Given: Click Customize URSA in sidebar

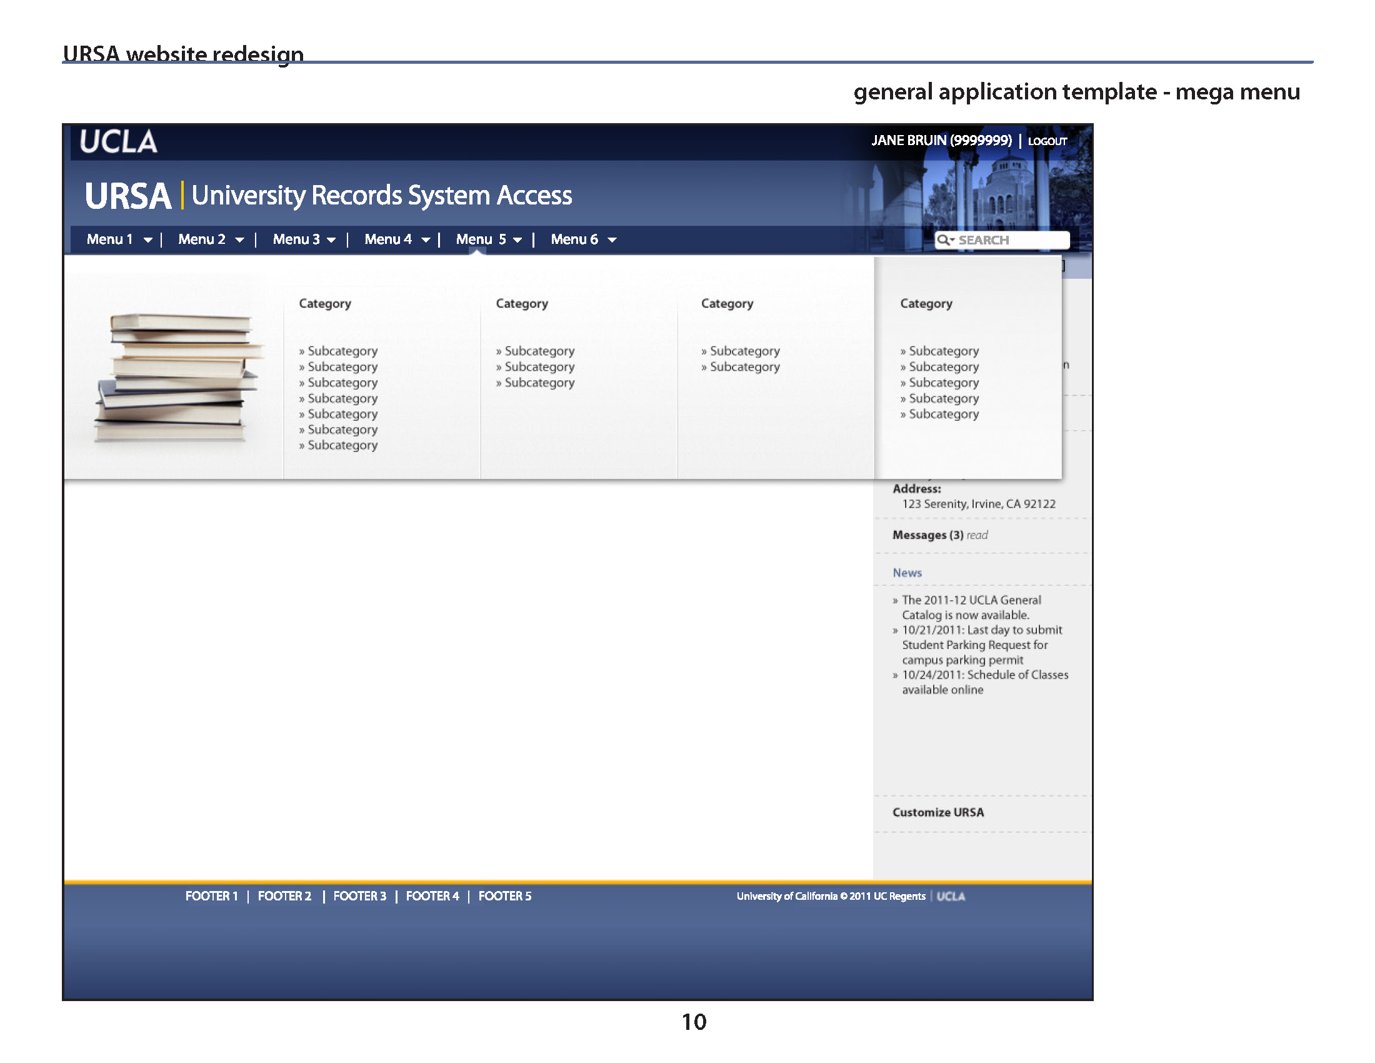Looking at the screenshot, I should point(938,812).
